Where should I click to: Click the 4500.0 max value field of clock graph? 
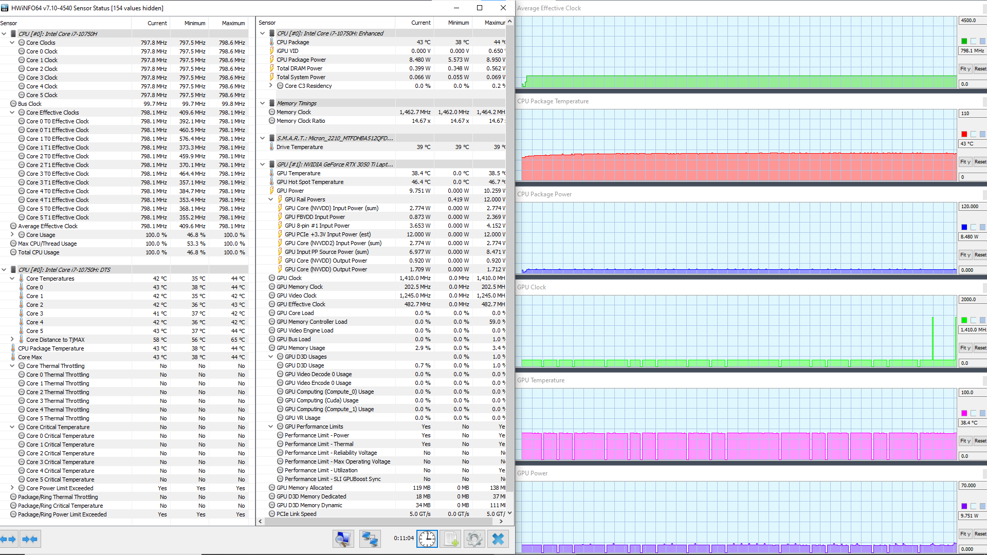pyautogui.click(x=972, y=21)
